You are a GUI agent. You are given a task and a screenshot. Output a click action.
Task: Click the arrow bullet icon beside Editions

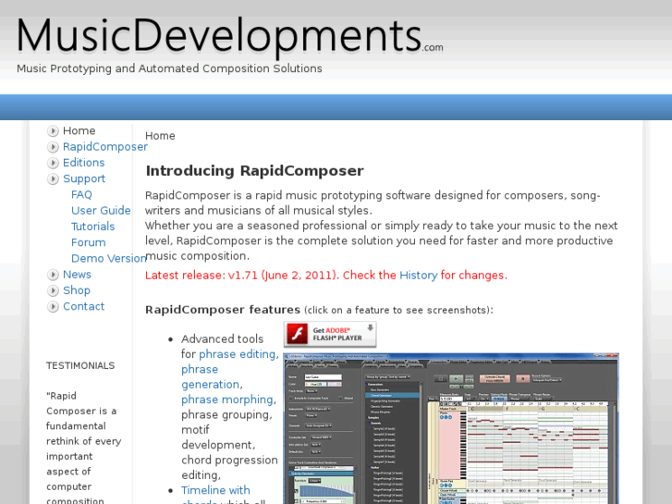[x=53, y=163]
